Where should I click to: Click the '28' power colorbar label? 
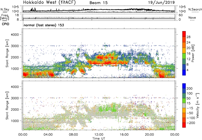pos(188,37)
